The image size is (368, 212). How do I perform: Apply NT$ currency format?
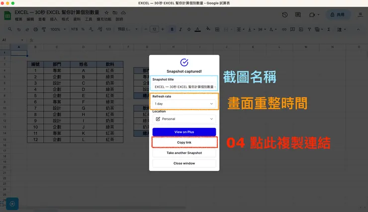click(x=75, y=29)
